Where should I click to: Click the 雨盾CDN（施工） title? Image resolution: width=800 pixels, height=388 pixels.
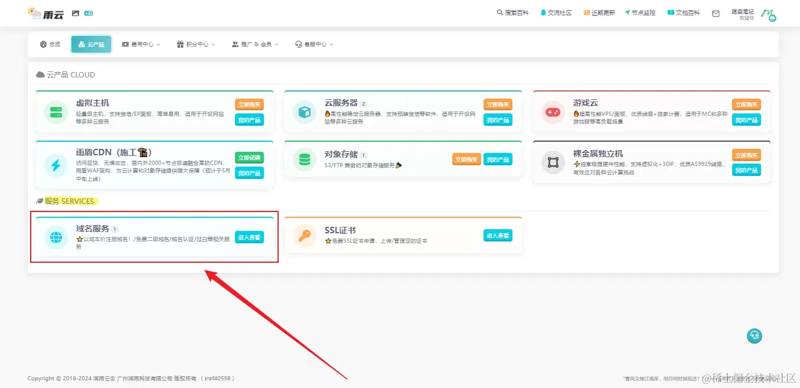[x=114, y=152]
